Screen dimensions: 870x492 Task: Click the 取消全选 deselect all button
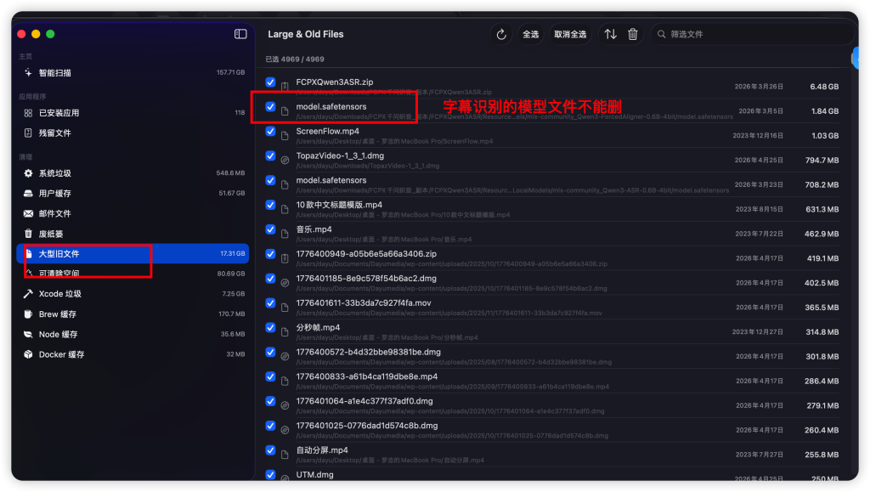pyautogui.click(x=570, y=34)
